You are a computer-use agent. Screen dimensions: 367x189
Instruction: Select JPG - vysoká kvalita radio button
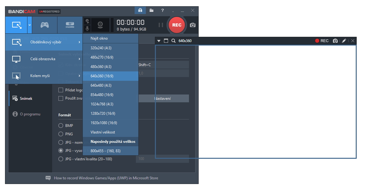pos(61,150)
